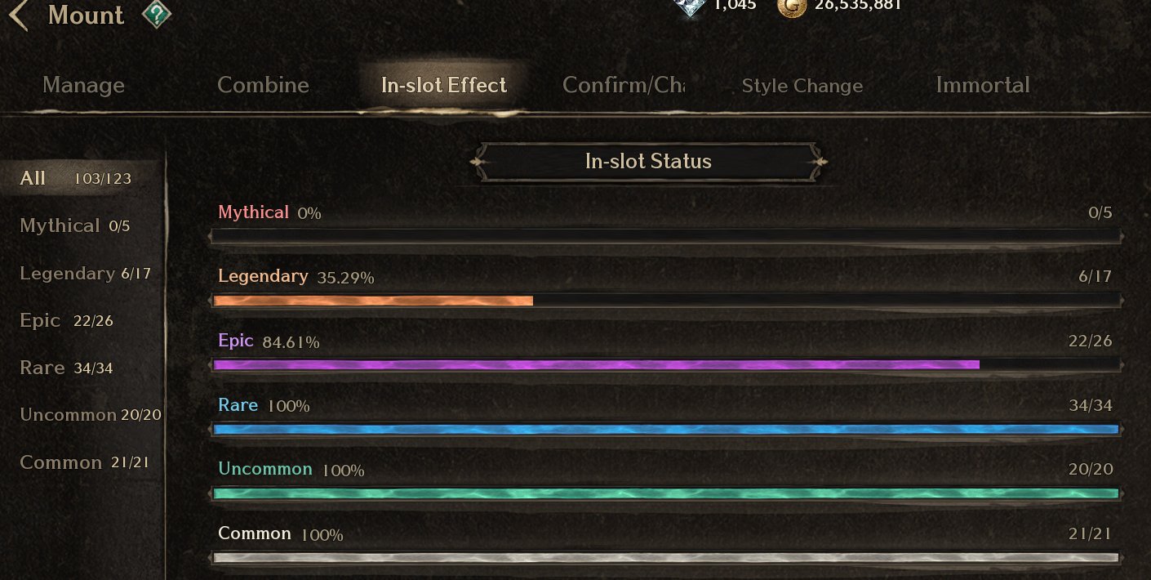Select the Rare 34/34 sidebar category
The width and height of the screenshot is (1151, 580).
click(x=66, y=368)
